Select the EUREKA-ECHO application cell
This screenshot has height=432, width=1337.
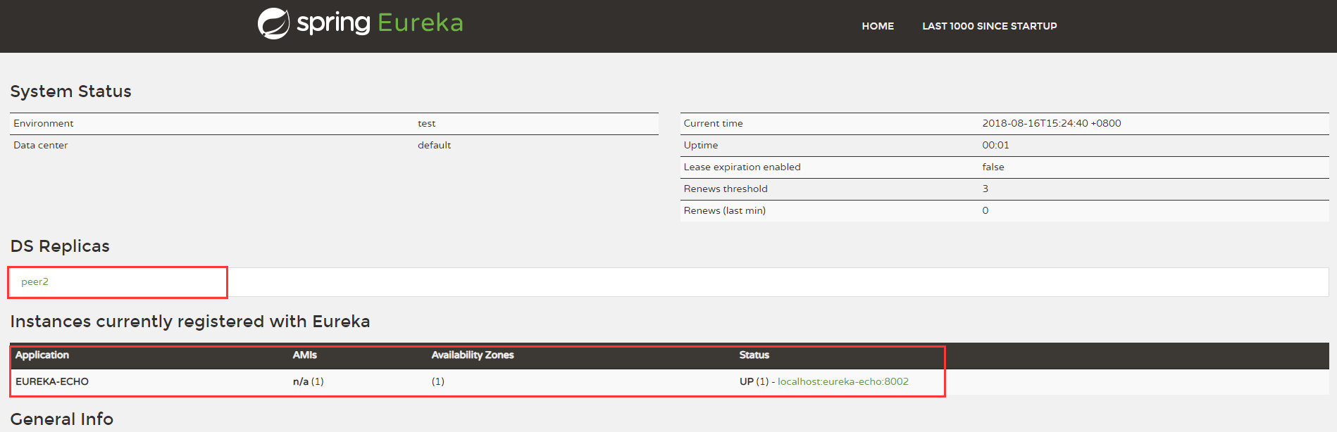(52, 381)
